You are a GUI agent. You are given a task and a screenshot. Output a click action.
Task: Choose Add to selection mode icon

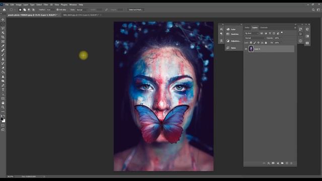coord(25,10)
